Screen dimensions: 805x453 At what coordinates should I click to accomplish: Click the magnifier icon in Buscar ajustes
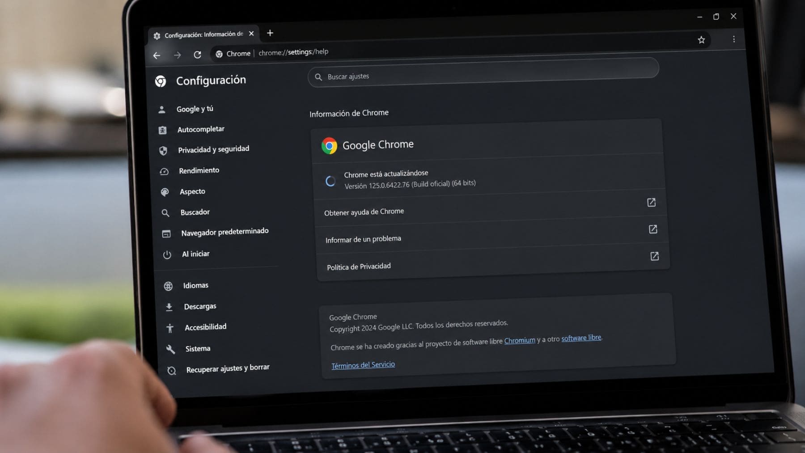pos(318,77)
